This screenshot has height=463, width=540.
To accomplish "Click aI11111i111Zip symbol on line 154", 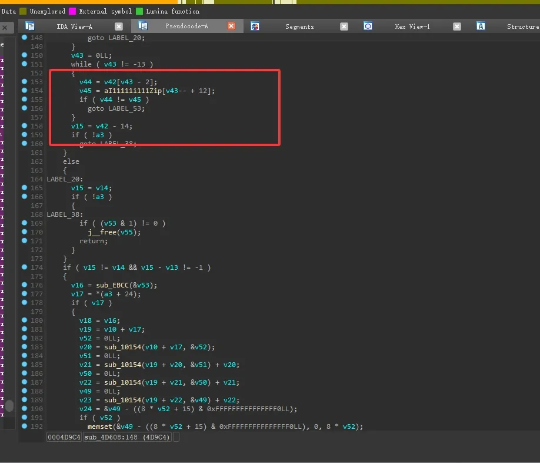I will pos(133,91).
